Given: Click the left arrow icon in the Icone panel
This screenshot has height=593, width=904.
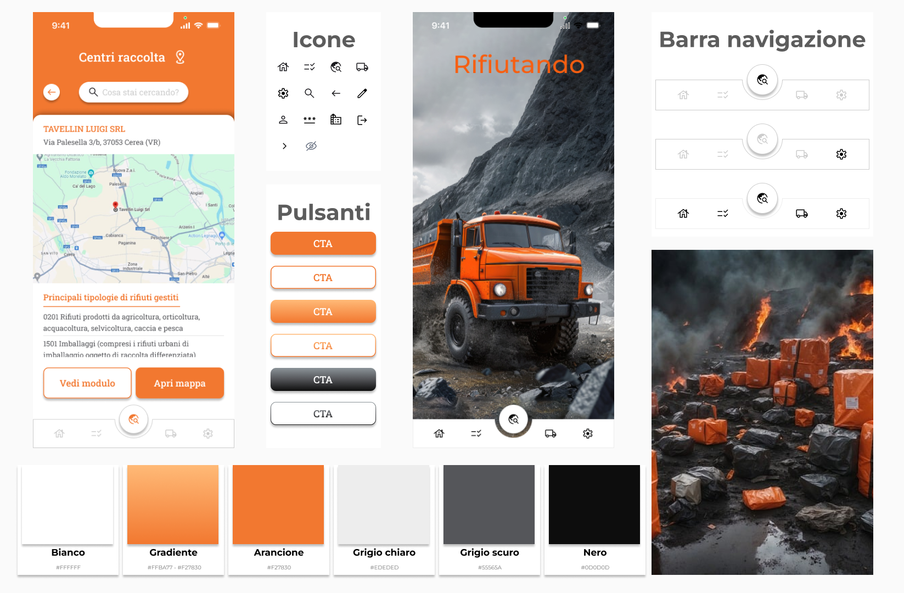Looking at the screenshot, I should [336, 93].
